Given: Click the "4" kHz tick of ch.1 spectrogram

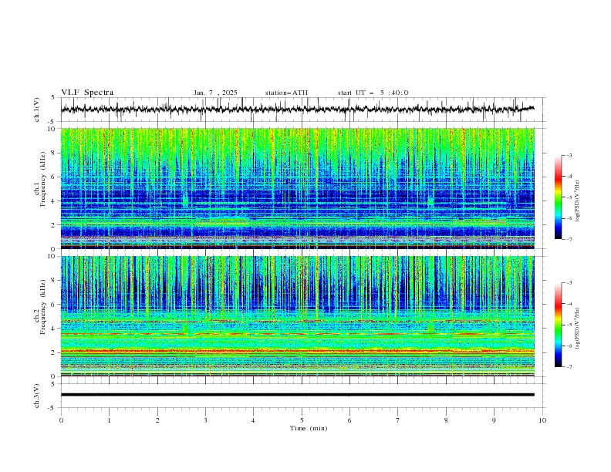Looking at the screenshot, I should click(54, 201).
